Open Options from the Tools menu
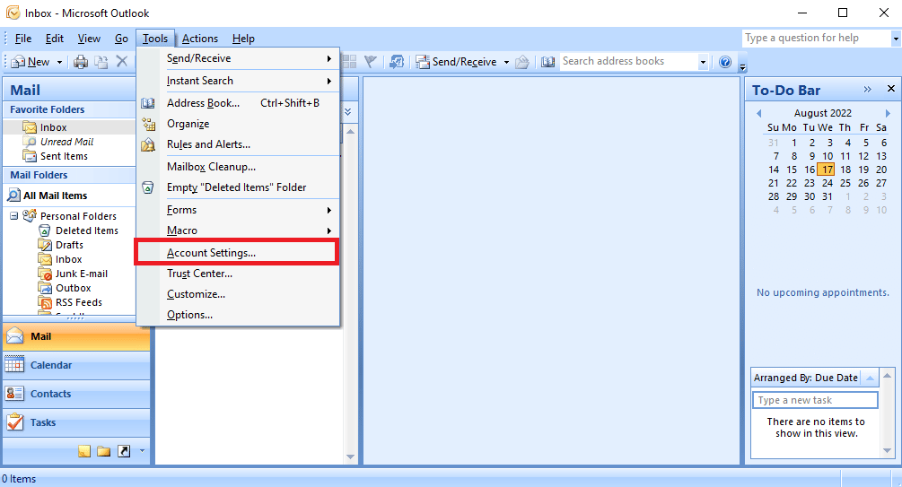The image size is (902, 487). [238, 315]
